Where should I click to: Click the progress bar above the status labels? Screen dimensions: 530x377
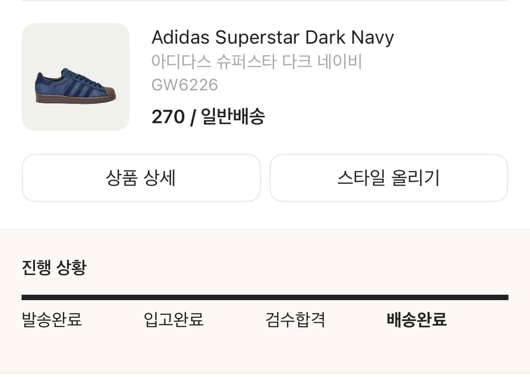pyautogui.click(x=265, y=297)
